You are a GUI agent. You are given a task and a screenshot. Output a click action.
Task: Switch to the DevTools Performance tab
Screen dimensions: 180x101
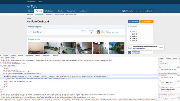point(29,56)
